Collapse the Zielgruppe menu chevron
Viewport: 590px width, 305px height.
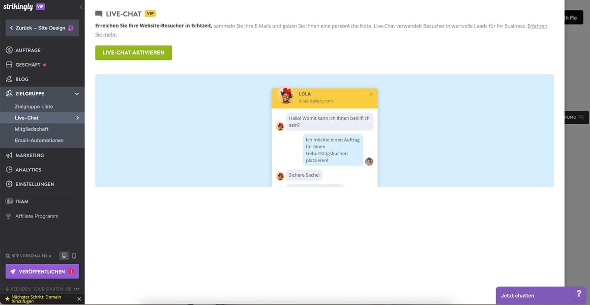pos(77,94)
